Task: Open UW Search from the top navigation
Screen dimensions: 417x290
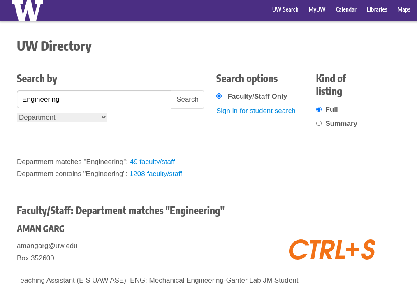Action: point(285,9)
